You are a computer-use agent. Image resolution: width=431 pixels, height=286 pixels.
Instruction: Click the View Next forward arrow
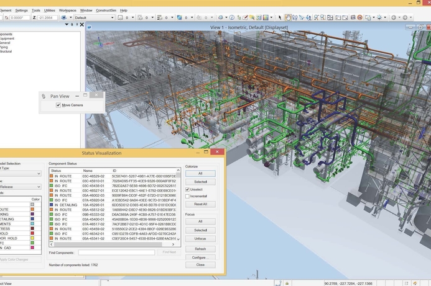[x=405, y=17]
